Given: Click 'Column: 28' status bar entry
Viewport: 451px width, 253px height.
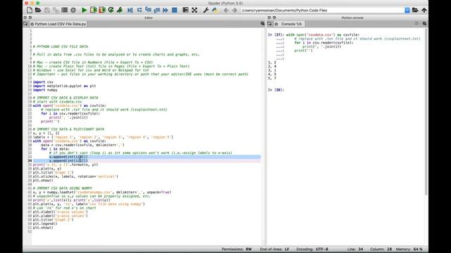Looking at the screenshot, I should 381,249.
